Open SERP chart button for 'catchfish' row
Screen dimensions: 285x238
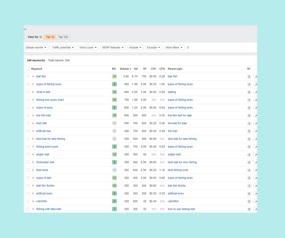255,202
